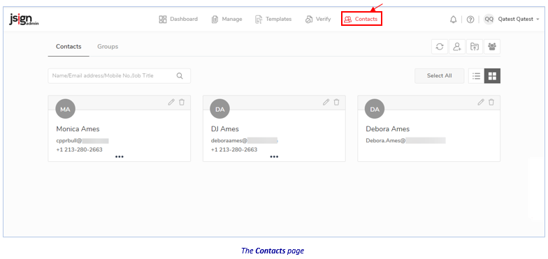Select Debora Ames name text

click(387, 128)
